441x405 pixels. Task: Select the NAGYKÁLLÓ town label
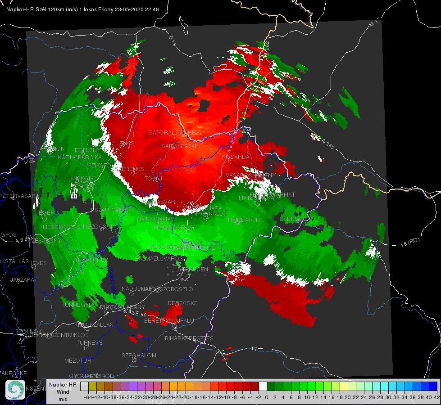point(210,213)
